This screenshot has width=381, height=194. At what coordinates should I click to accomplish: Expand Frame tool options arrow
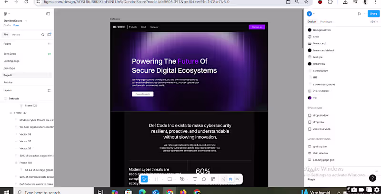(x=162, y=179)
